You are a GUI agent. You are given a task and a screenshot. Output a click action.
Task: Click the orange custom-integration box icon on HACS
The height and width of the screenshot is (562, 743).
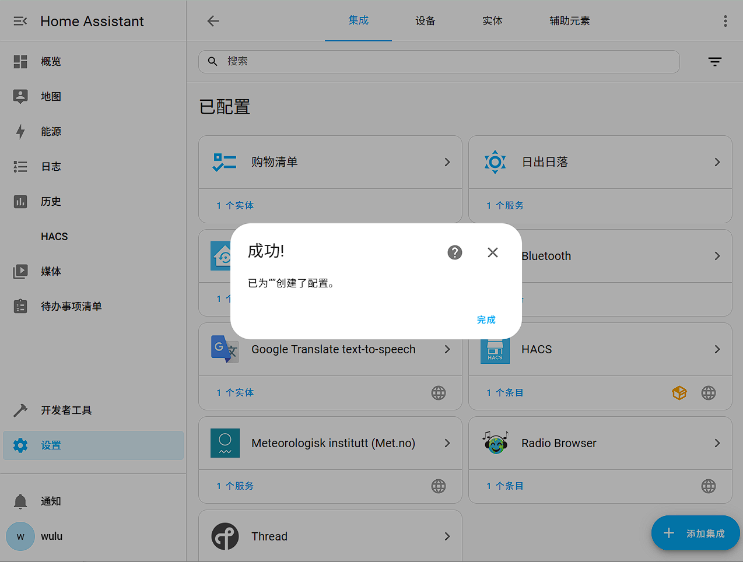[679, 393]
